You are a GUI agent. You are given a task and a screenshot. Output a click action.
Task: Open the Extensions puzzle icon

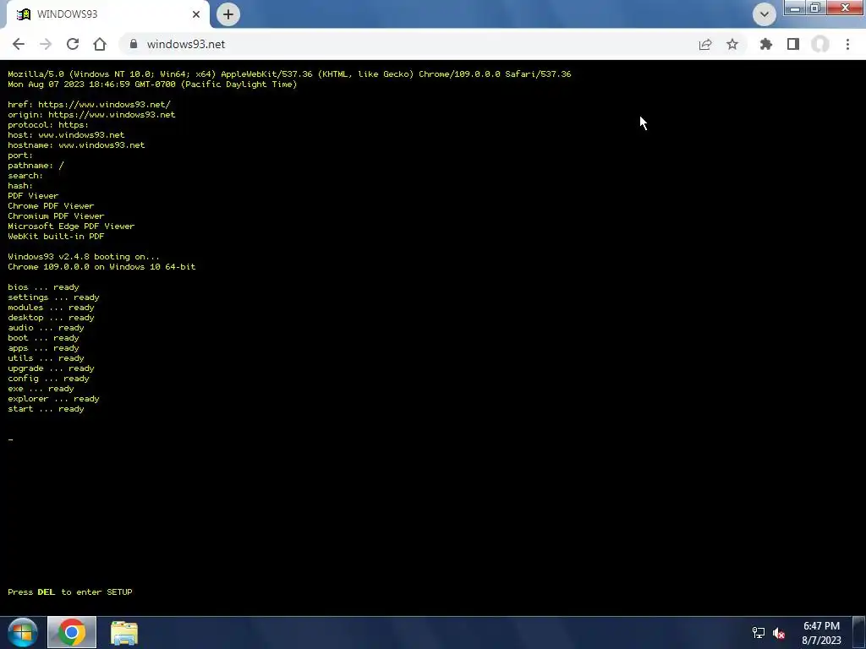point(766,44)
